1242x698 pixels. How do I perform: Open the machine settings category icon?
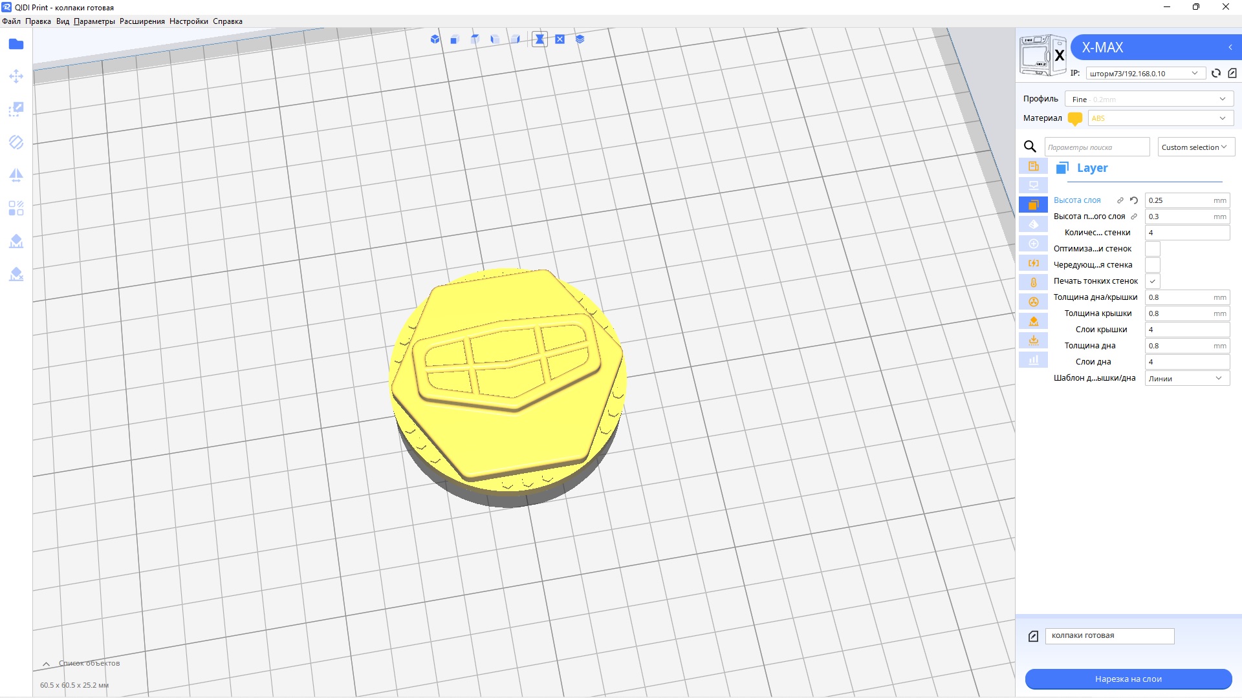pos(1034,185)
